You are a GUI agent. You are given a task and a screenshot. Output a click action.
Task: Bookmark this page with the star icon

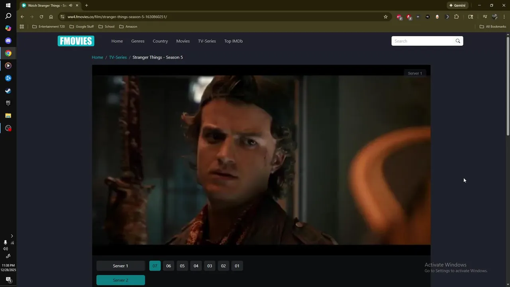coord(386,17)
